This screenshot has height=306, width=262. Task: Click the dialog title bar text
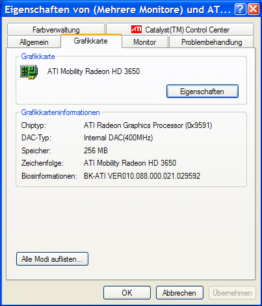tap(118, 10)
